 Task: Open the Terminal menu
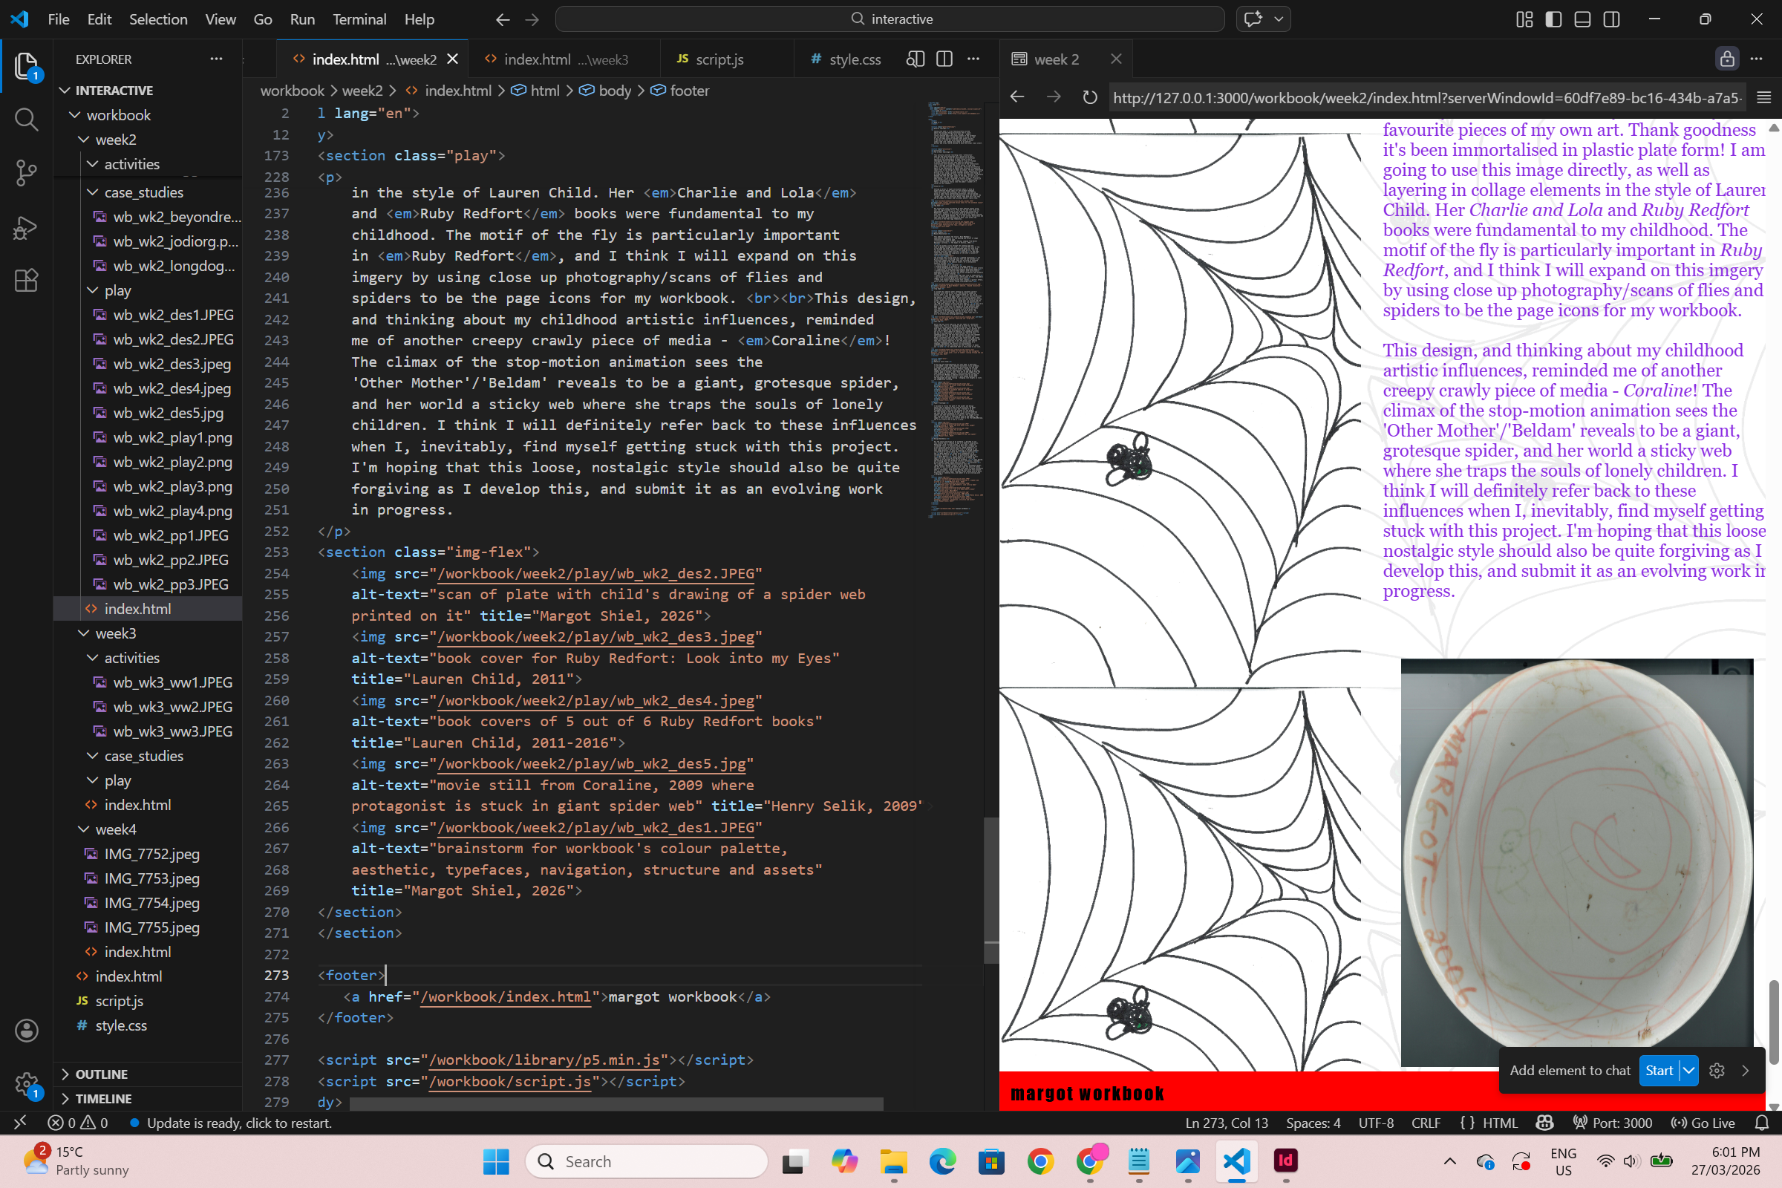coord(359,19)
